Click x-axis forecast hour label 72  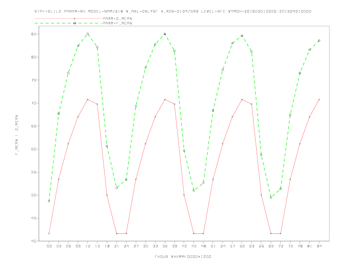click(x=280, y=246)
